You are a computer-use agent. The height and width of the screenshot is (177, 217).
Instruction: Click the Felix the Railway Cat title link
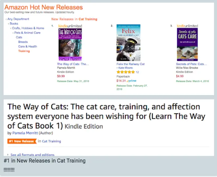coord(131,64)
